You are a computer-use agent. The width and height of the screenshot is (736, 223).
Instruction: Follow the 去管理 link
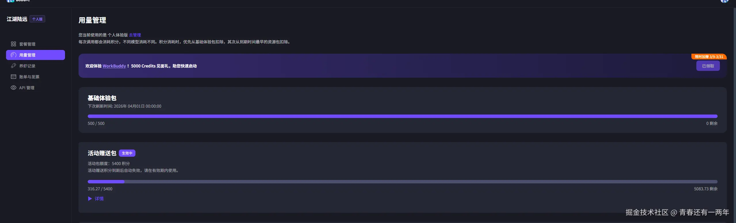pyautogui.click(x=135, y=35)
